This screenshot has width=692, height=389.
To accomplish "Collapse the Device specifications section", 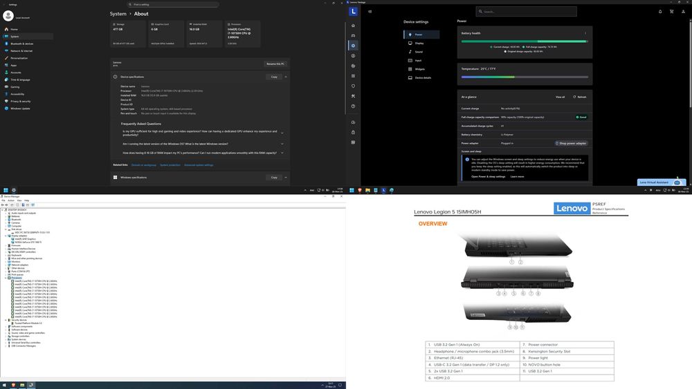I will tap(286, 77).
